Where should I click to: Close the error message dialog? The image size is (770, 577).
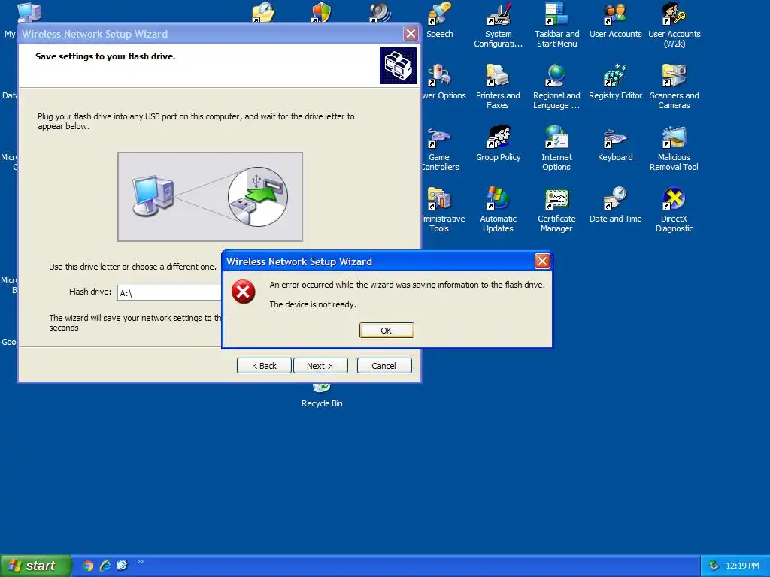pyautogui.click(x=542, y=261)
